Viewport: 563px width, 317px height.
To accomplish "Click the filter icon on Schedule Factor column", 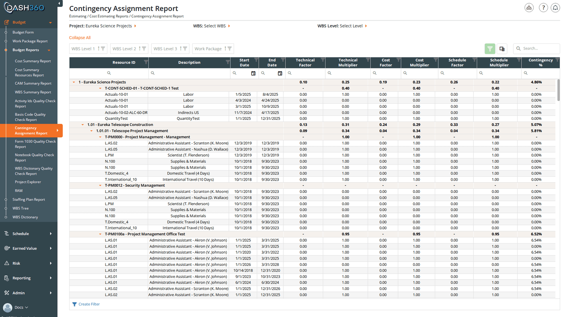I will [x=474, y=60].
